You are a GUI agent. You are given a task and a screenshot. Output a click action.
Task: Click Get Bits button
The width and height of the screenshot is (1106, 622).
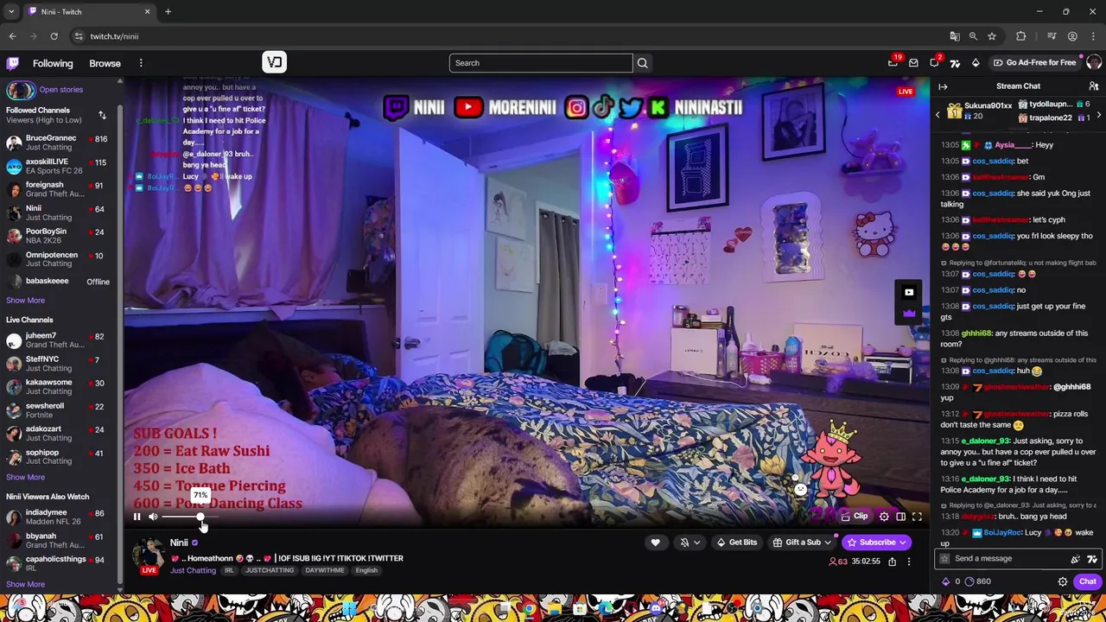pyautogui.click(x=736, y=543)
